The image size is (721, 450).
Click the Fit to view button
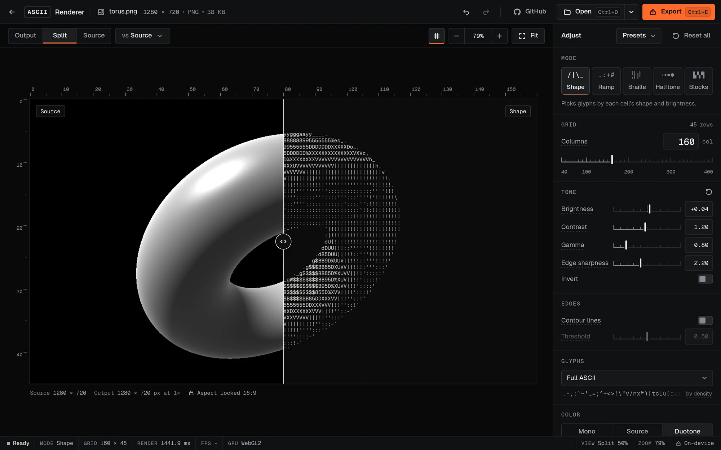(x=528, y=36)
